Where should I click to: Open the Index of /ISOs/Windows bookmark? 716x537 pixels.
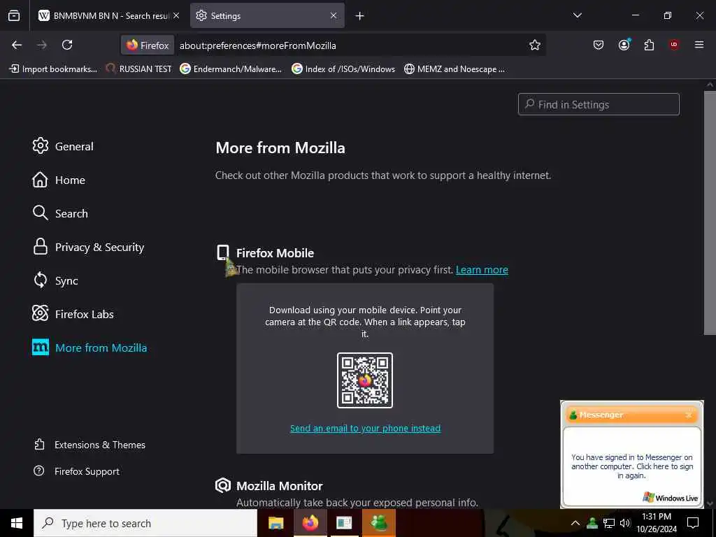343,69
